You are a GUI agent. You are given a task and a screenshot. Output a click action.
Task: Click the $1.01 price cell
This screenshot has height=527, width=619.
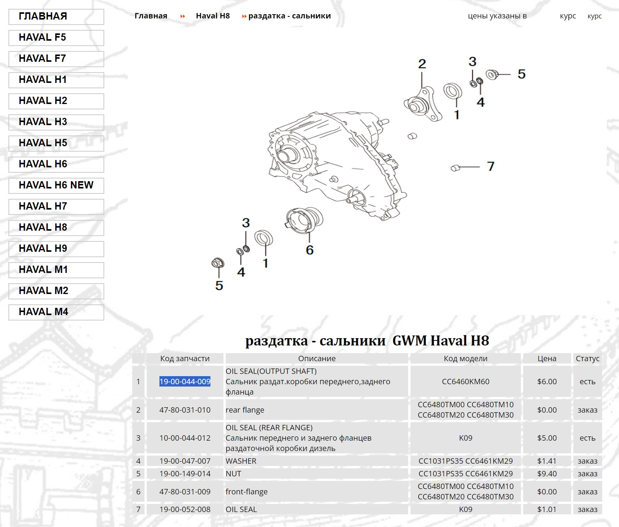tap(547, 509)
